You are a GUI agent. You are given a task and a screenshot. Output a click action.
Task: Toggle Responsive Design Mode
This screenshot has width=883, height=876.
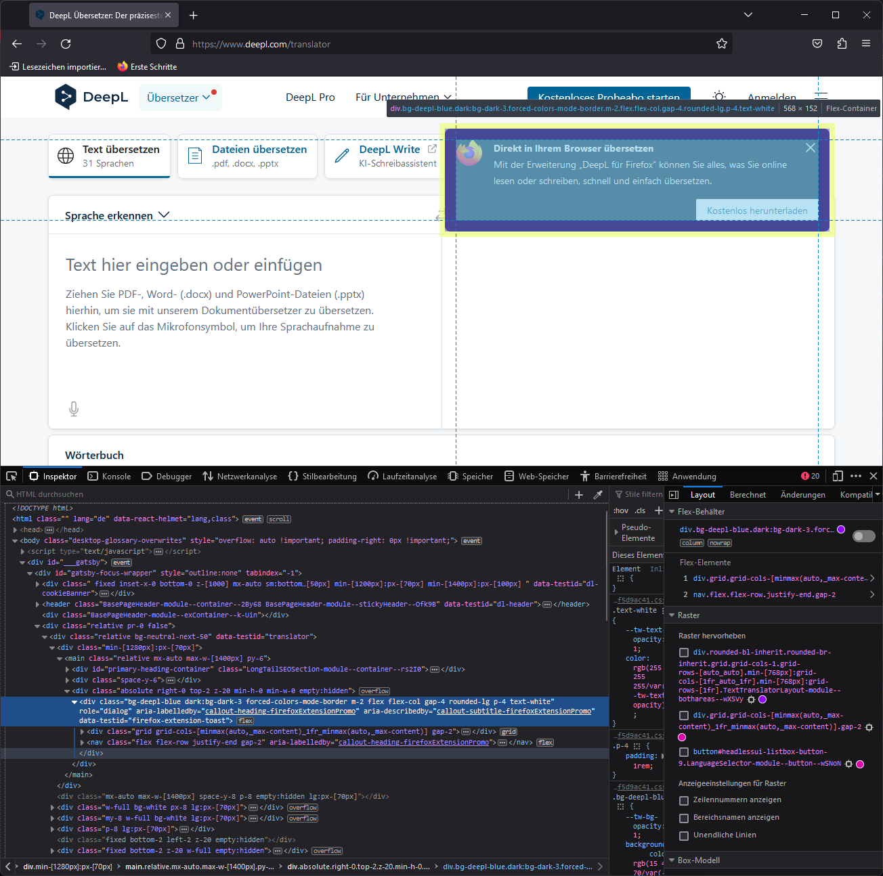coord(838,476)
